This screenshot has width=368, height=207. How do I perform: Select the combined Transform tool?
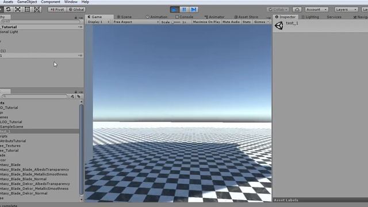tap(37, 9)
